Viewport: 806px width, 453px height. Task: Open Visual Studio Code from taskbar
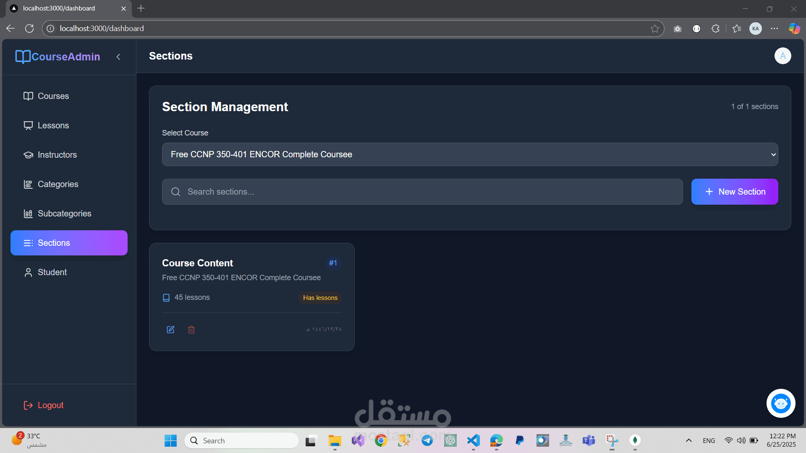[473, 440]
